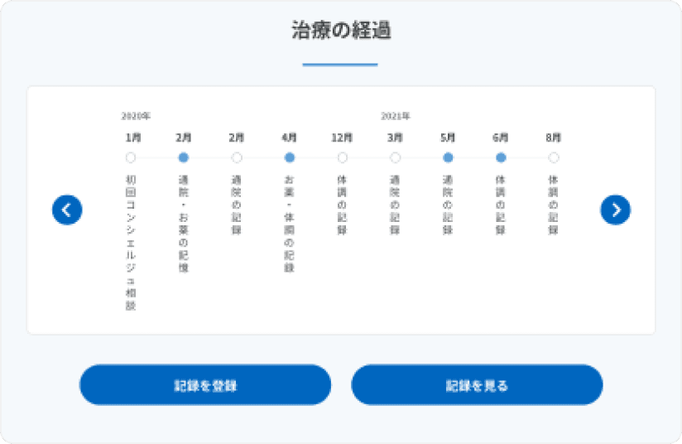Open the 8月 month label
Image resolution: width=682 pixels, height=444 pixels.
(x=553, y=138)
